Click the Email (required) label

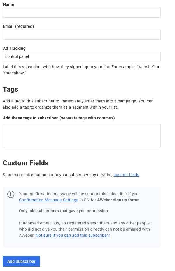[x=18, y=26]
